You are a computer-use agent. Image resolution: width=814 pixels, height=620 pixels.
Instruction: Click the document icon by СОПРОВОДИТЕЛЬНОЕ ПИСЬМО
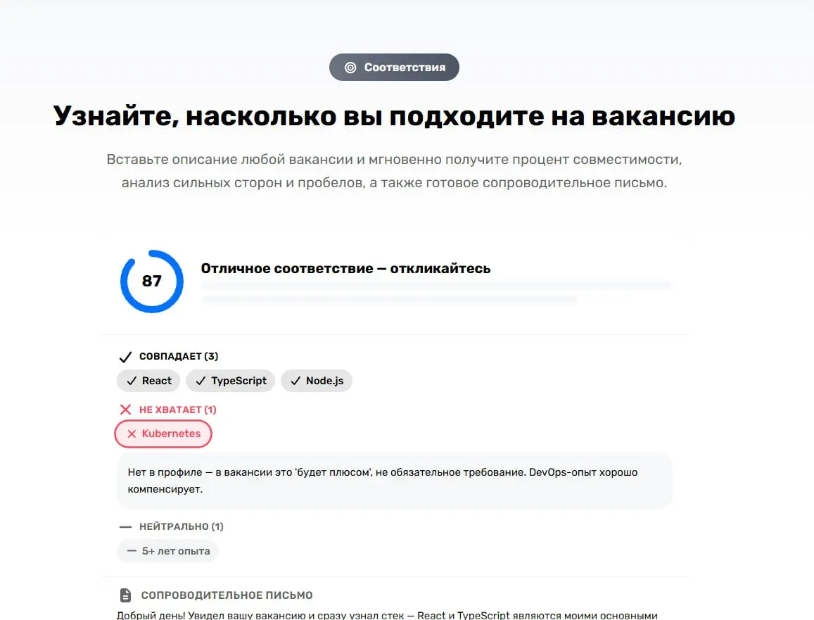[x=125, y=595]
